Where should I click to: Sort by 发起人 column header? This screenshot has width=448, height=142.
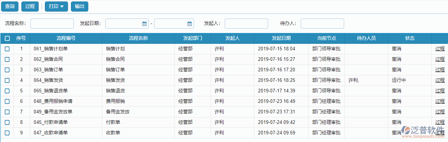(232, 38)
